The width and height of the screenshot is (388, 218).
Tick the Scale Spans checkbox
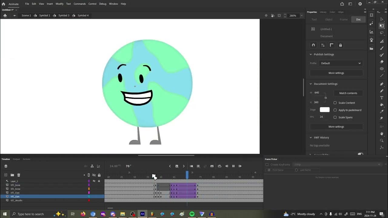(x=335, y=117)
